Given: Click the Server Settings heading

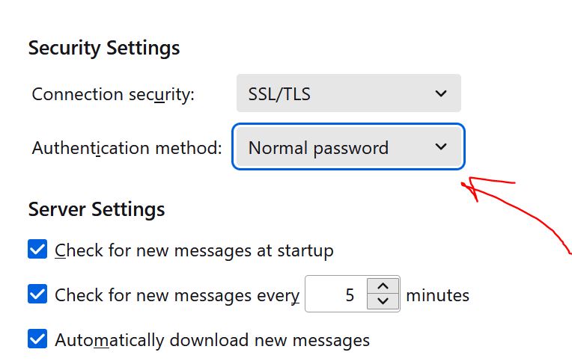Looking at the screenshot, I should coord(97,209).
